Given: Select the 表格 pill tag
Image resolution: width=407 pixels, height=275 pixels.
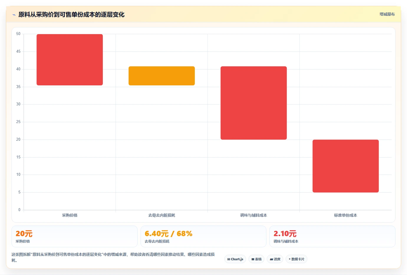Looking at the screenshot, I should coord(256,259).
